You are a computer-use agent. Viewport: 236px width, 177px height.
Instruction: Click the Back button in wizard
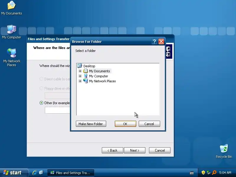coord(112,150)
